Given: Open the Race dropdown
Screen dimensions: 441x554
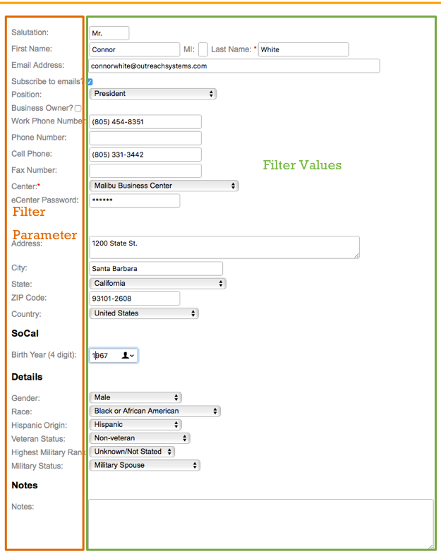Looking at the screenshot, I should [x=155, y=411].
